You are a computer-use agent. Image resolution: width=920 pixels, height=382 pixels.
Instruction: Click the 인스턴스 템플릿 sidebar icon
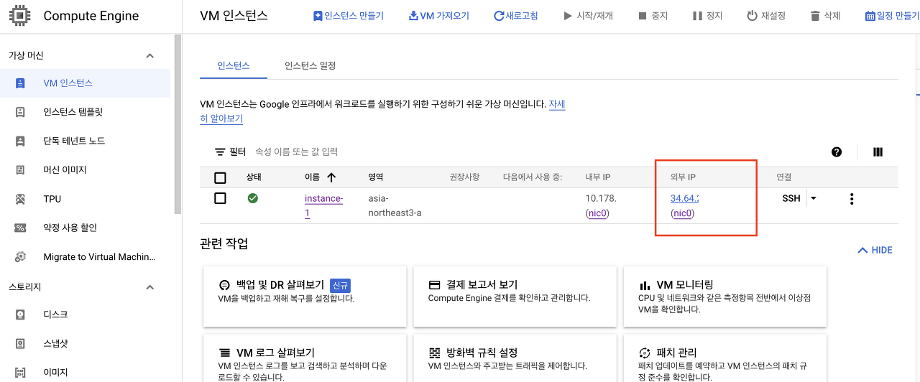pyautogui.click(x=20, y=112)
